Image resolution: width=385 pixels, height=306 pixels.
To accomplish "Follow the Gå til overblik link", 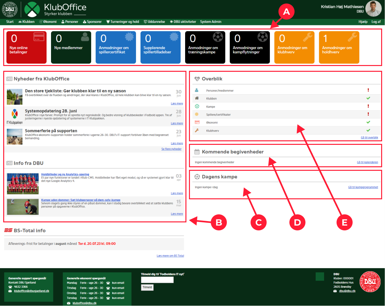I will 369,137.
